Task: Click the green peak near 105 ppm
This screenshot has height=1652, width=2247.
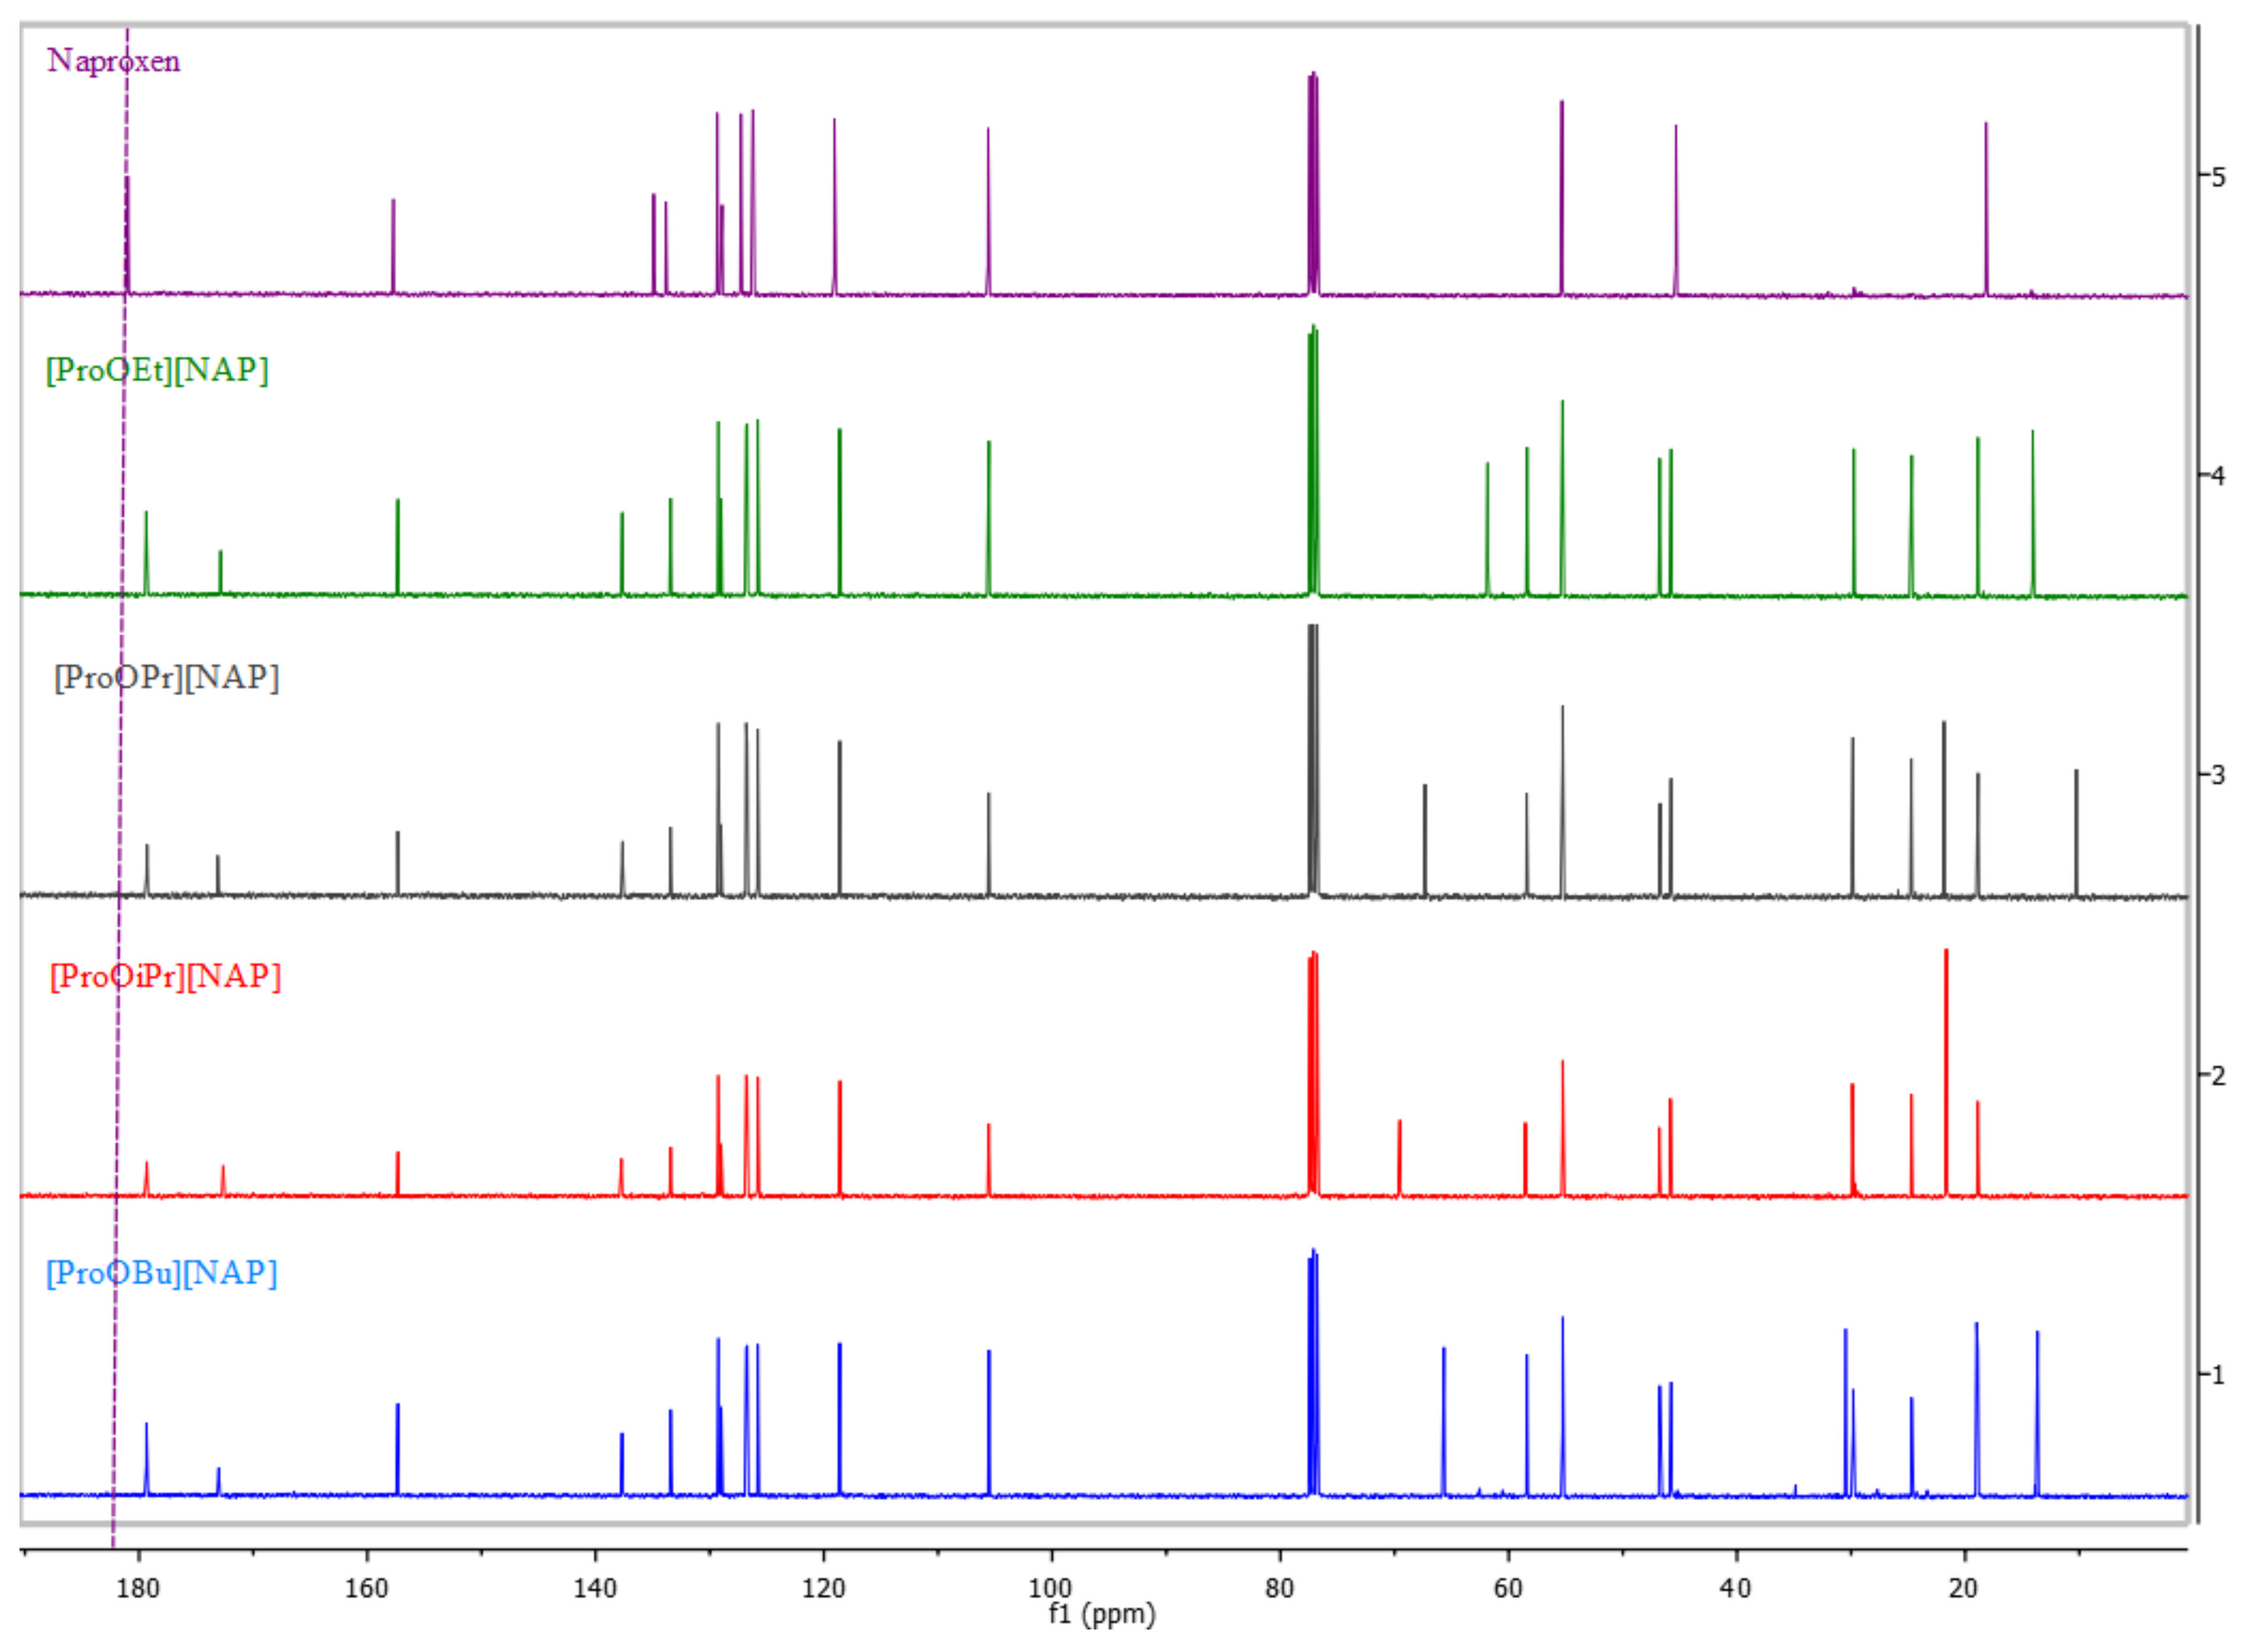Action: [988, 515]
